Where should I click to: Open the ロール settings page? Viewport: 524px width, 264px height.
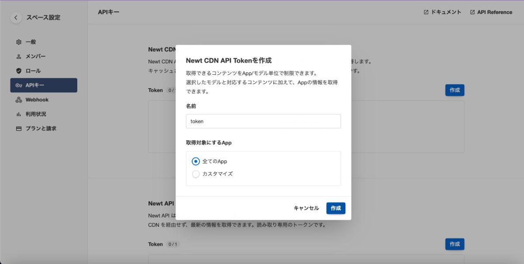coord(44,71)
